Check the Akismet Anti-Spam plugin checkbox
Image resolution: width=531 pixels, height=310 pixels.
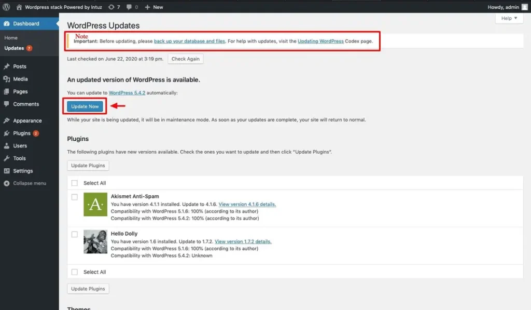pyautogui.click(x=75, y=197)
